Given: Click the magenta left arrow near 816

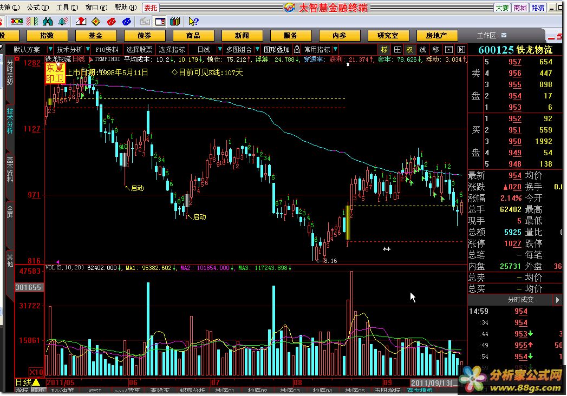Looking at the screenshot, I should pyautogui.click(x=57, y=262).
